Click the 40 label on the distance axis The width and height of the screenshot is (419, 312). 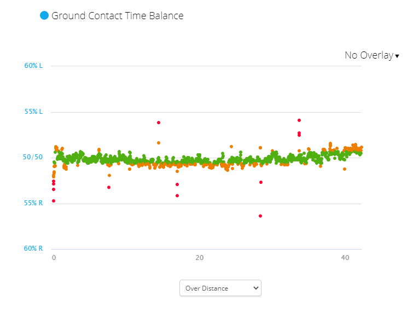pos(345,258)
